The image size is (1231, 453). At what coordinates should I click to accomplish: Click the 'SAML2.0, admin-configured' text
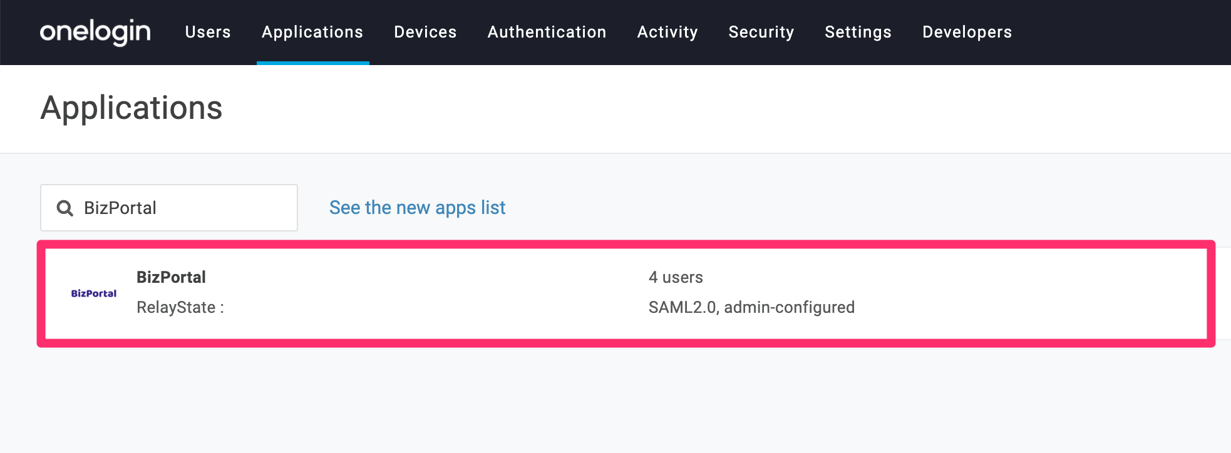751,307
